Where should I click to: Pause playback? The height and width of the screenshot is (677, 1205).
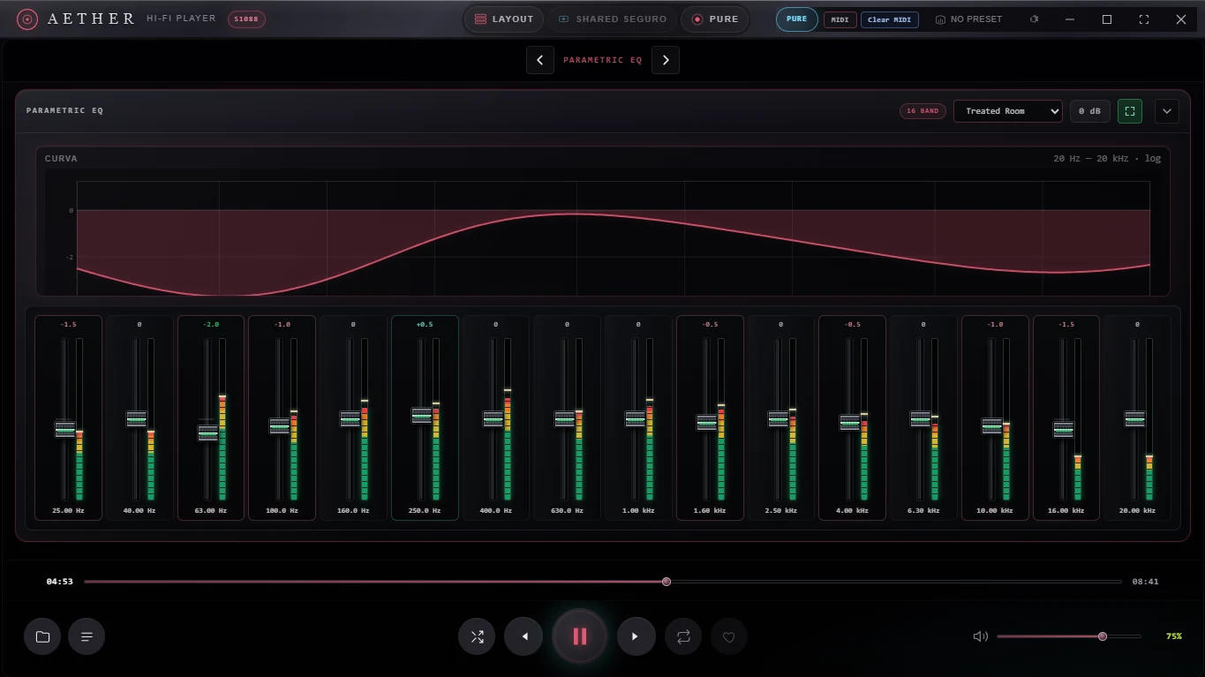580,636
